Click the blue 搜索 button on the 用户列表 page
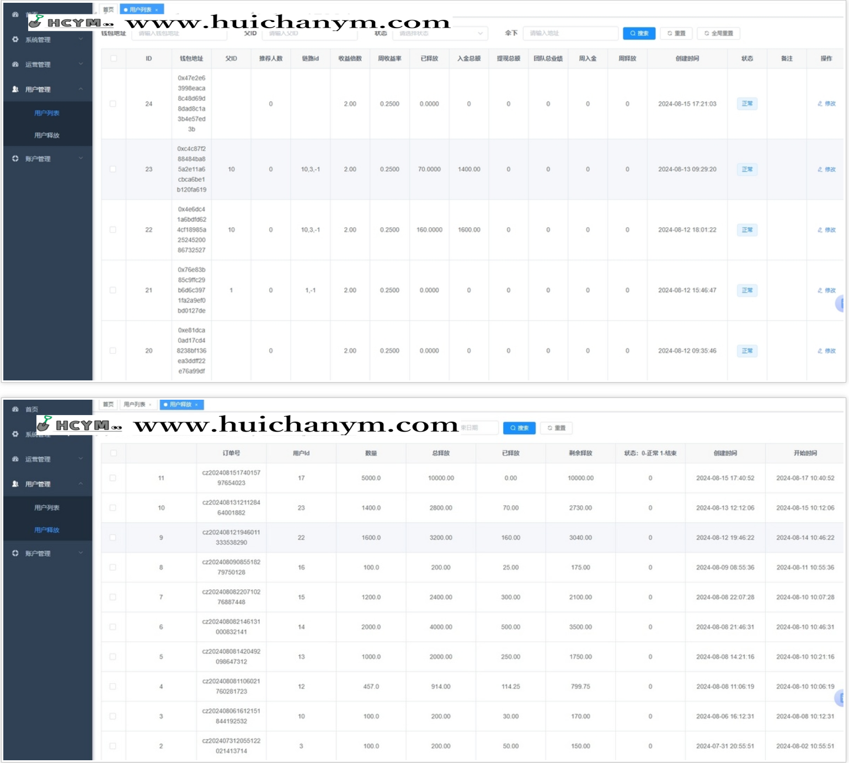 click(x=639, y=34)
